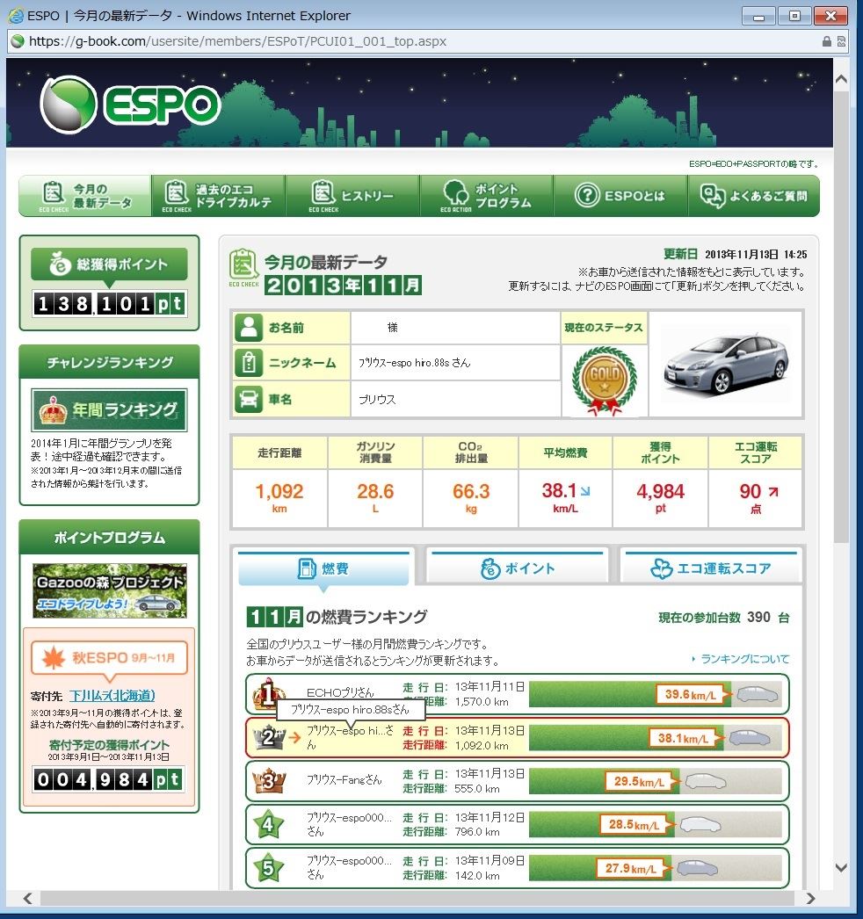Click the ECHOプリさん ranking name
Screen dimensions: 863x919
click(340, 692)
